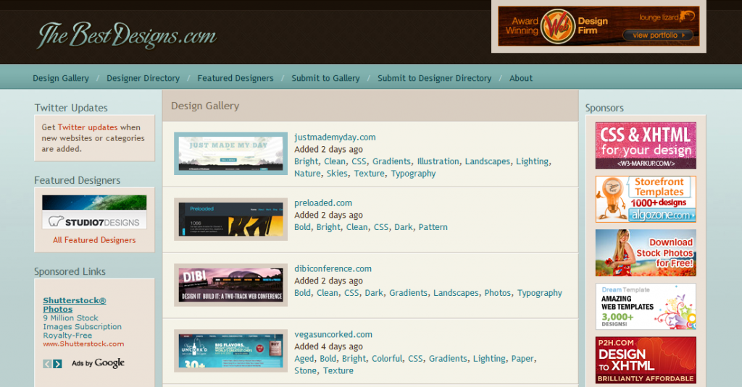Click the previous arrow in Sponsored Links
This screenshot has height=387, width=742.
47,364
